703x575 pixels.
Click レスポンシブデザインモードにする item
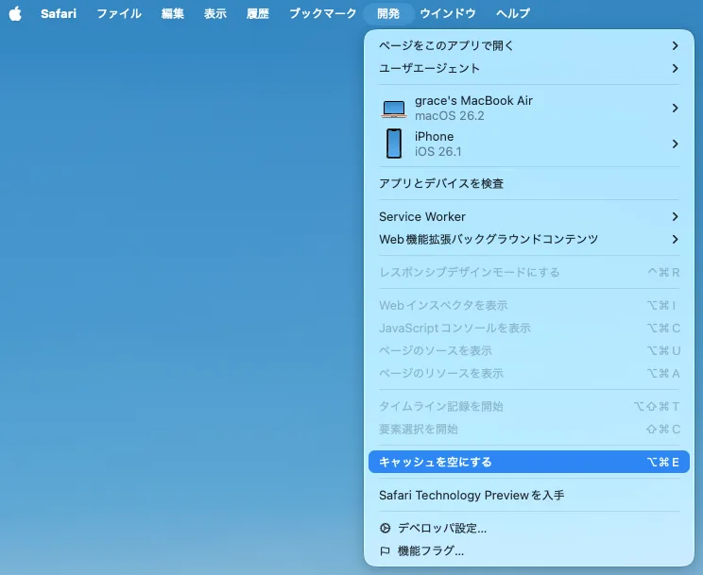[x=529, y=272]
